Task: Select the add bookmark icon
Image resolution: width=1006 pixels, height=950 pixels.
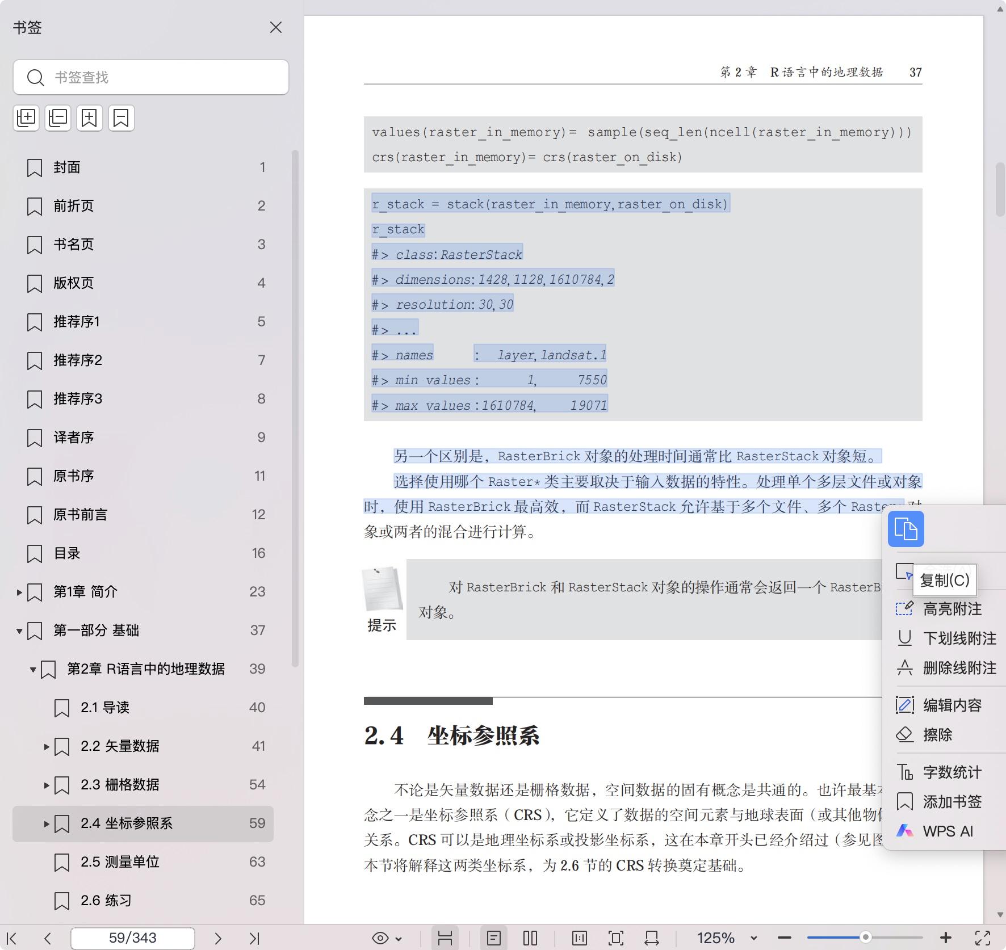Action: point(90,117)
